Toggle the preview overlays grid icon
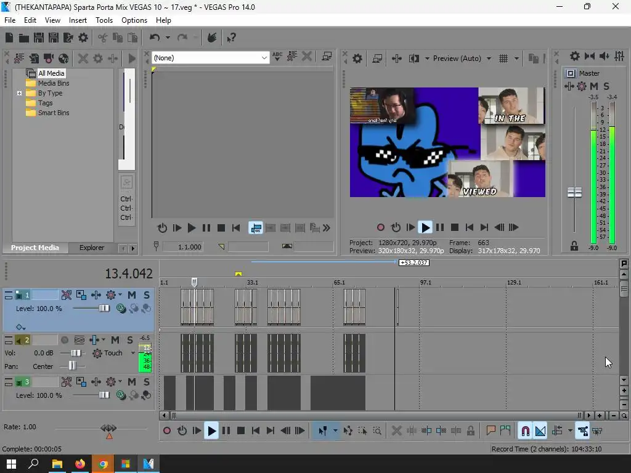 point(503,59)
